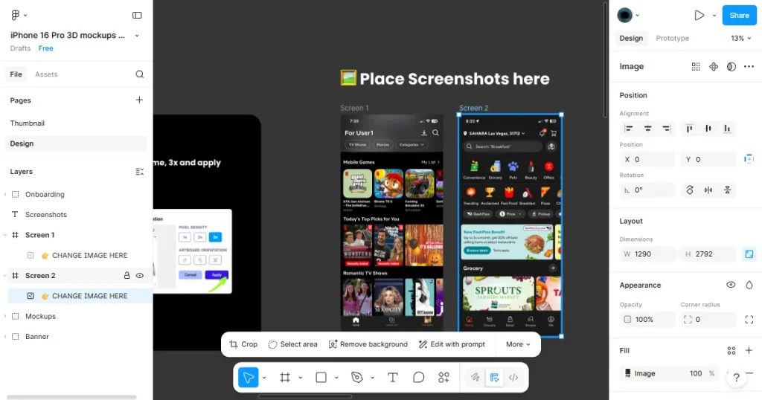Toggle the active design view icon

pyautogui.click(x=494, y=377)
